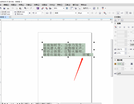134x104 pixels.
Task: Open the Options icon in the toolbar
Action: click(98, 8)
